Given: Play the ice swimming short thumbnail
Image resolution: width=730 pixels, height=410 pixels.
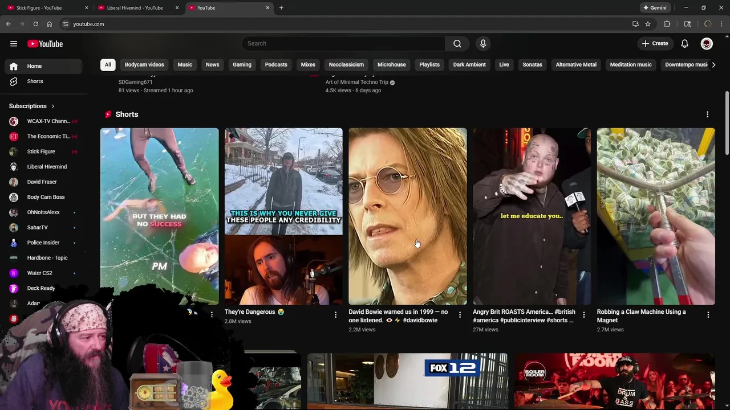Looking at the screenshot, I should (x=159, y=216).
